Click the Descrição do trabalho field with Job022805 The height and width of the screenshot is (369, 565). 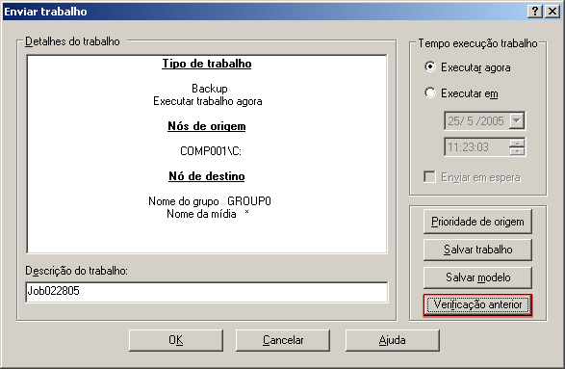pos(207,292)
